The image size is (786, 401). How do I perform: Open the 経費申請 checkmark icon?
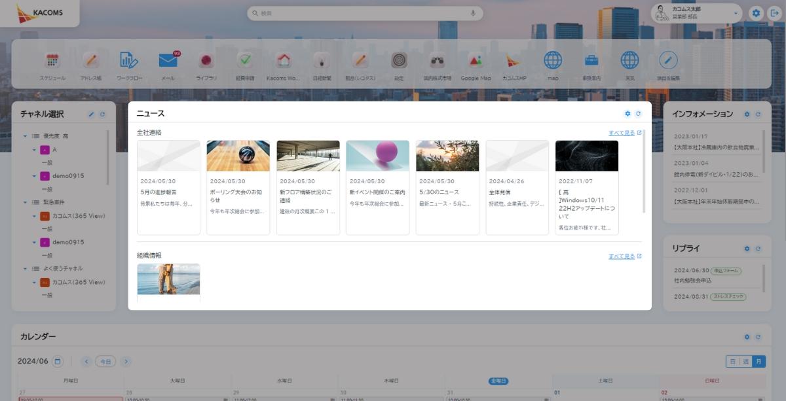coord(245,61)
